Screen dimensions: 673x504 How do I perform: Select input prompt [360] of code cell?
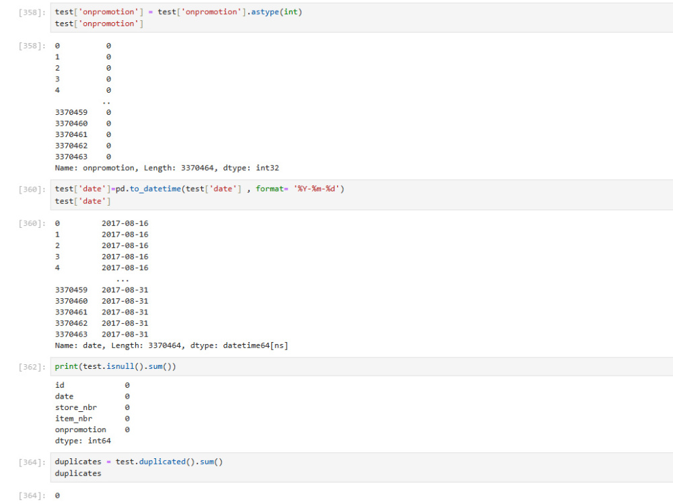tap(32, 190)
